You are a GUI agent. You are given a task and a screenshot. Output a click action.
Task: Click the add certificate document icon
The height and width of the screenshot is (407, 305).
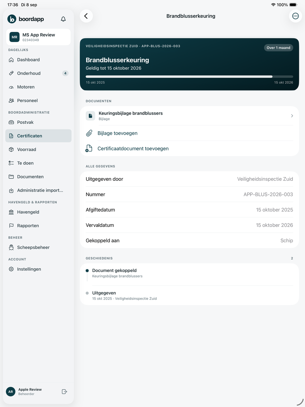click(x=89, y=149)
